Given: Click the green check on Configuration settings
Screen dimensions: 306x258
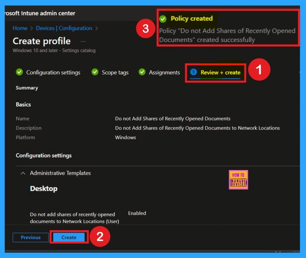Looking at the screenshot, I should 19,72.
